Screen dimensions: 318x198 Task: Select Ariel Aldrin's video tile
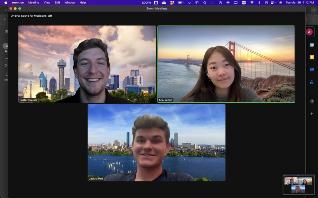pos(226,64)
